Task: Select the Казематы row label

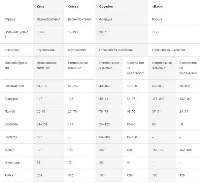Action: coord(12,124)
